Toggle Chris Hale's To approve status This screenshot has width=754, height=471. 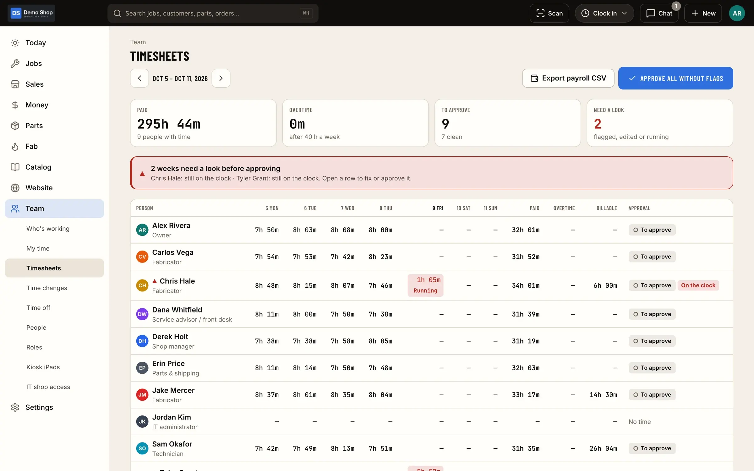[x=652, y=285]
